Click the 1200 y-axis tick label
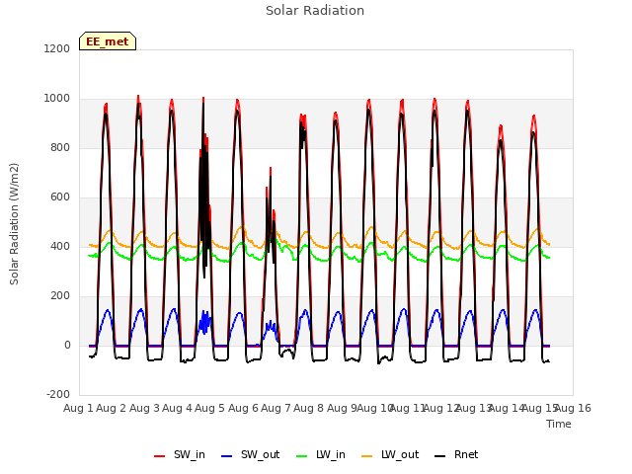The width and height of the screenshot is (632, 474). coord(57,48)
